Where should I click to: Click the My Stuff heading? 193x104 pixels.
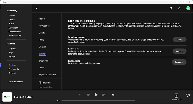(x=11, y=44)
